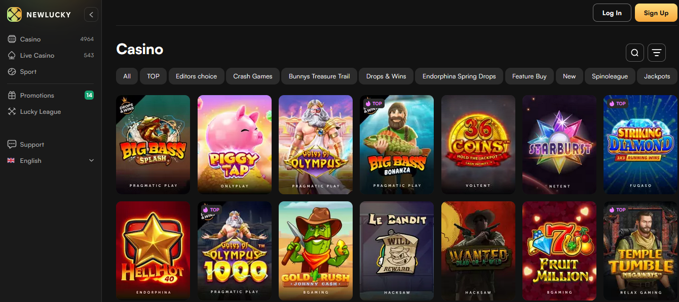Image resolution: width=679 pixels, height=302 pixels.
Task: Open Wanted Dead or a Wild game
Action: [478, 251]
